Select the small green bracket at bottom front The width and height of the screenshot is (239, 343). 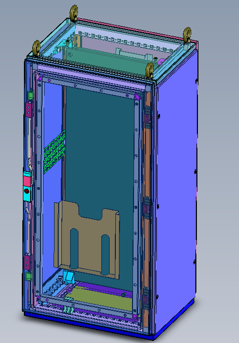point(68,310)
